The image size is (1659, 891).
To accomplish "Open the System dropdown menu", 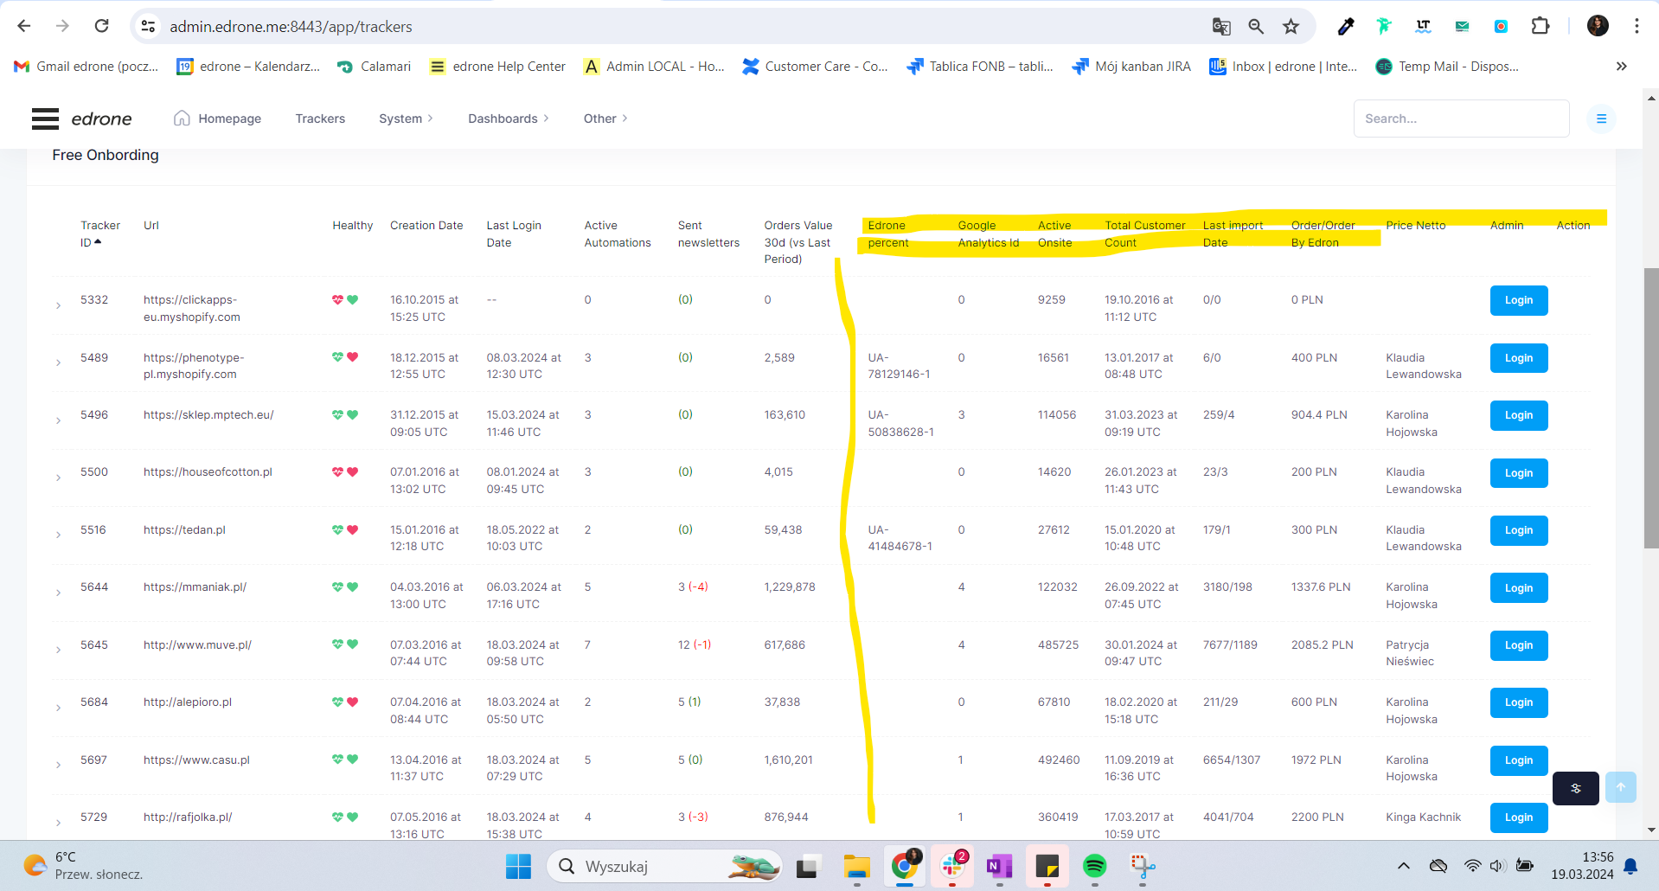I will (406, 119).
